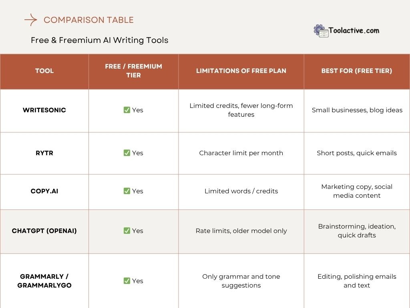The height and width of the screenshot is (308, 410).
Task: Click the Copy.ai tool name
Action: coord(44,191)
